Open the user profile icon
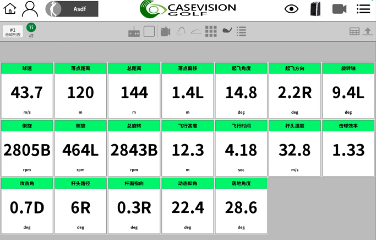 [30, 9]
